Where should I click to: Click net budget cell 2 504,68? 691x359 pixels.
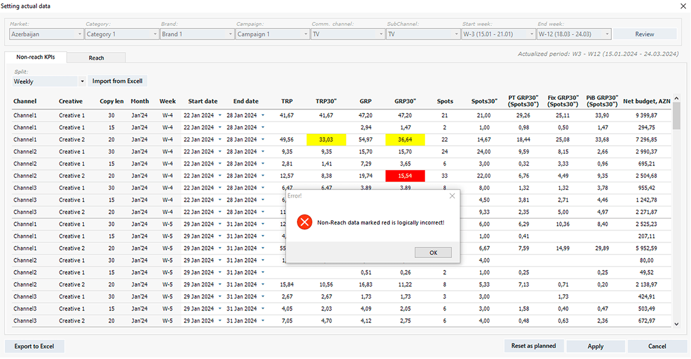point(646,176)
